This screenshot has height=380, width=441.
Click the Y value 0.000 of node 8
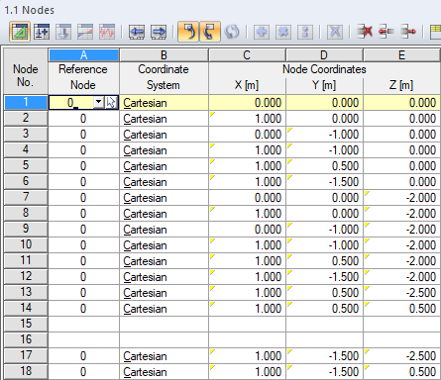(x=324, y=214)
